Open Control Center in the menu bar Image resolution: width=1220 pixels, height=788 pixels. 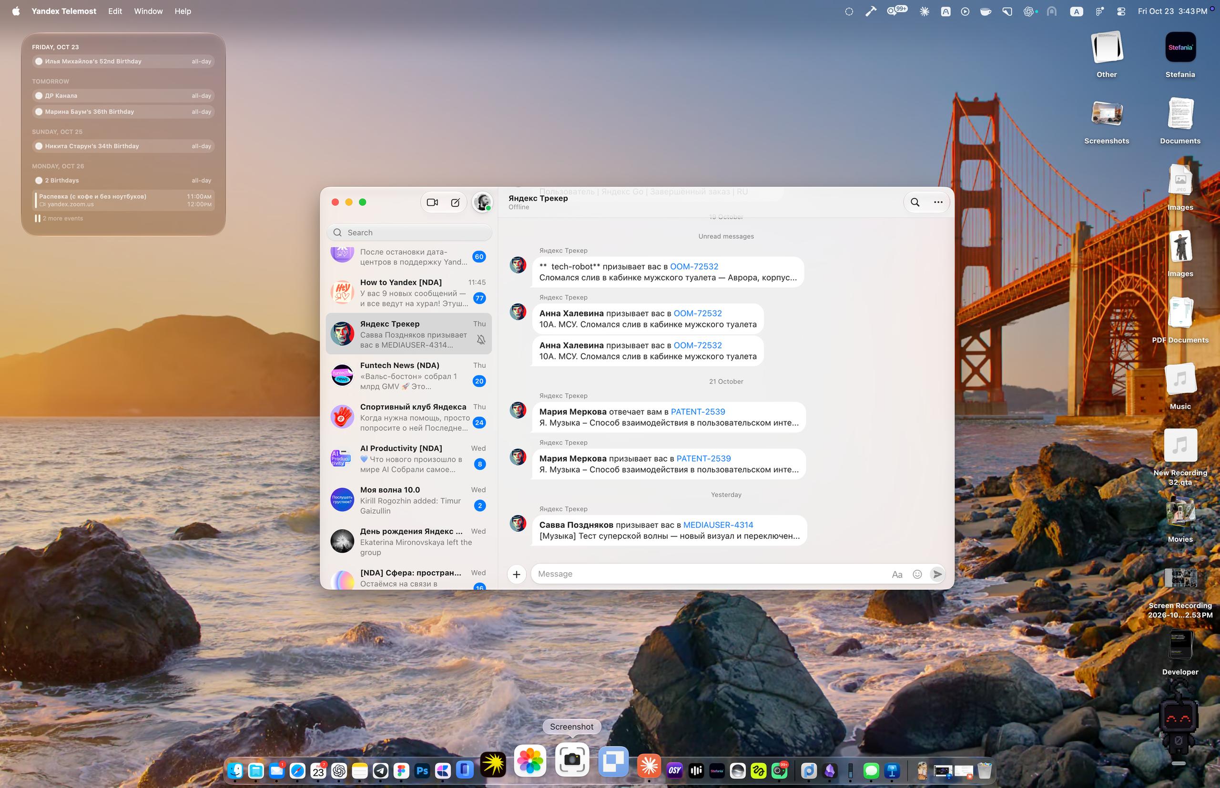pos(1121,11)
